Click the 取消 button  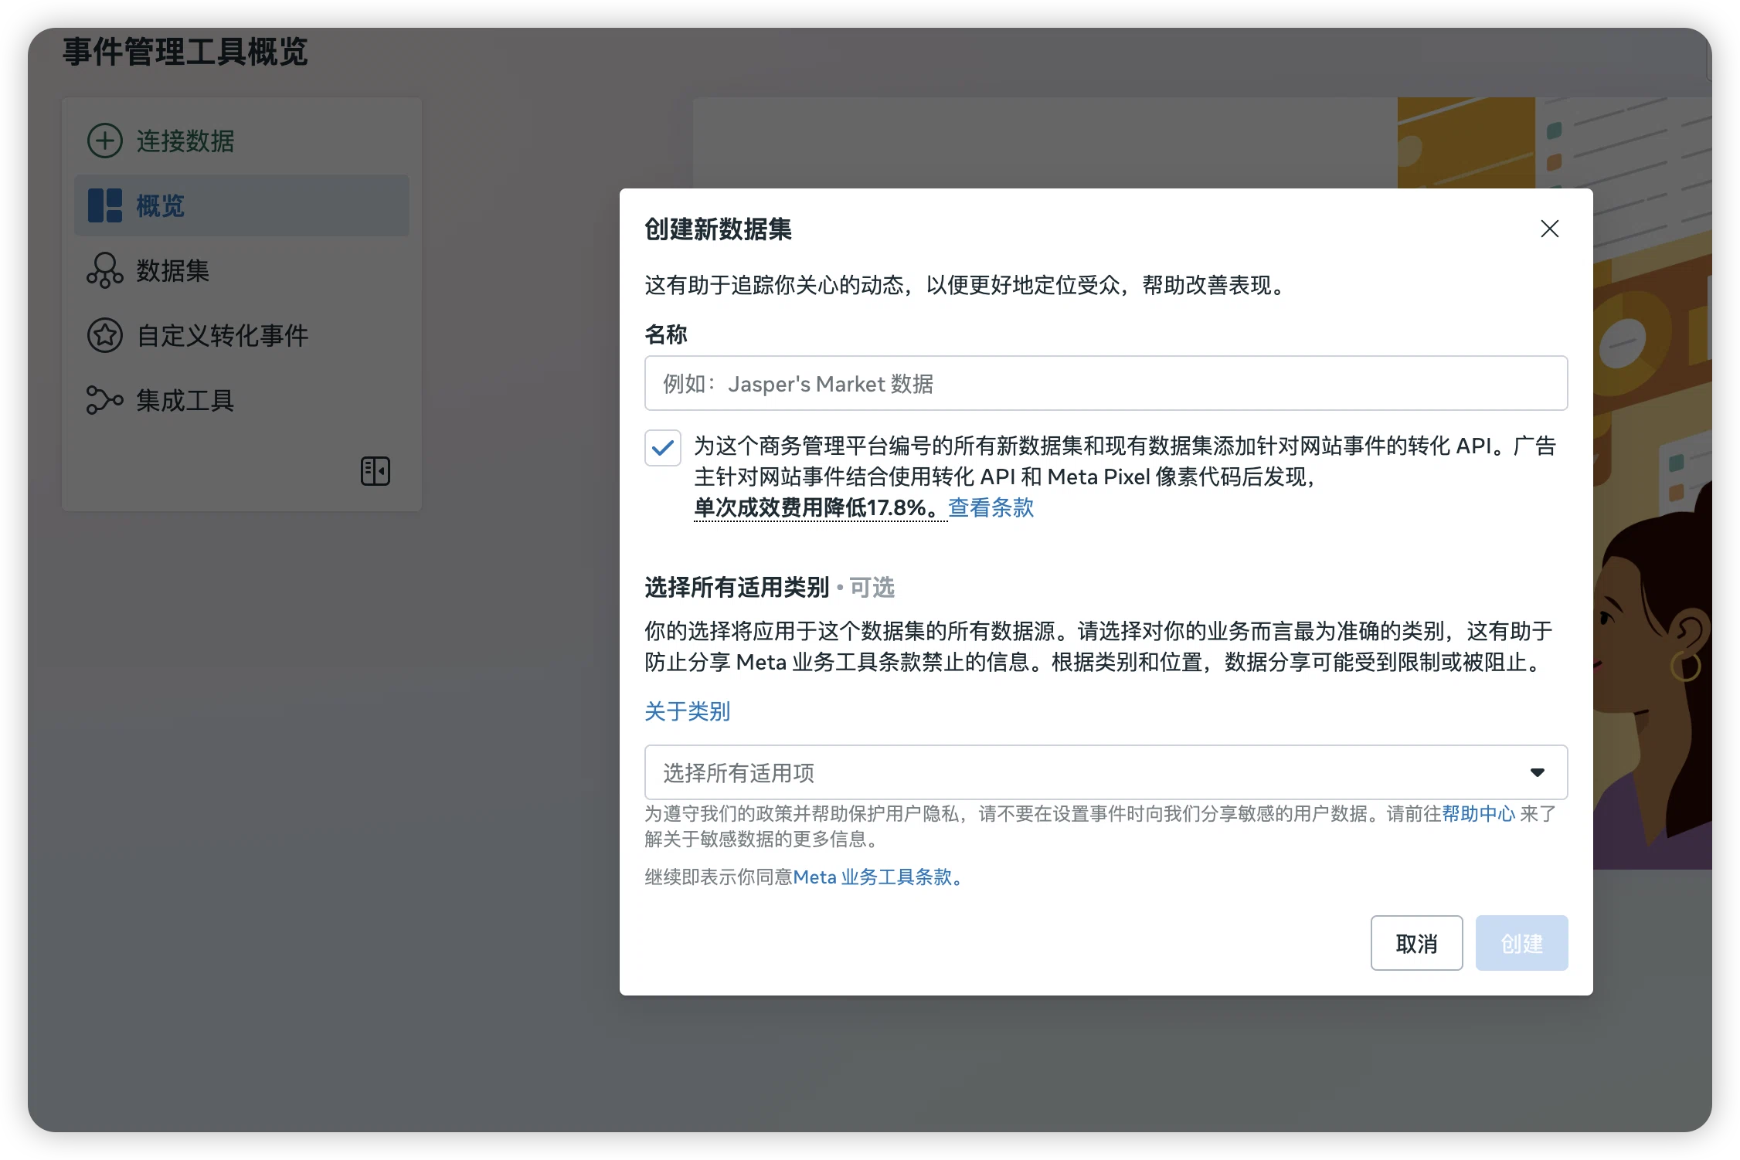coord(1416,943)
